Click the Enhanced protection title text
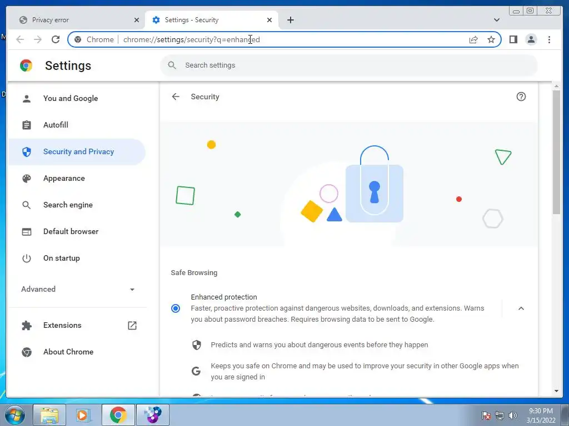569x426 pixels. (224, 297)
